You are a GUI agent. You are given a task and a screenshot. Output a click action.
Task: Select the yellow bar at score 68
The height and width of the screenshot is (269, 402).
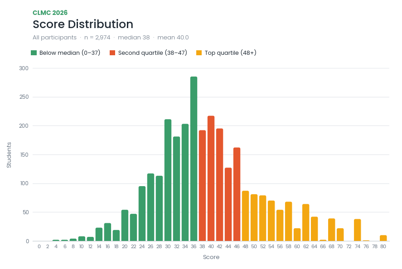coord(331,230)
